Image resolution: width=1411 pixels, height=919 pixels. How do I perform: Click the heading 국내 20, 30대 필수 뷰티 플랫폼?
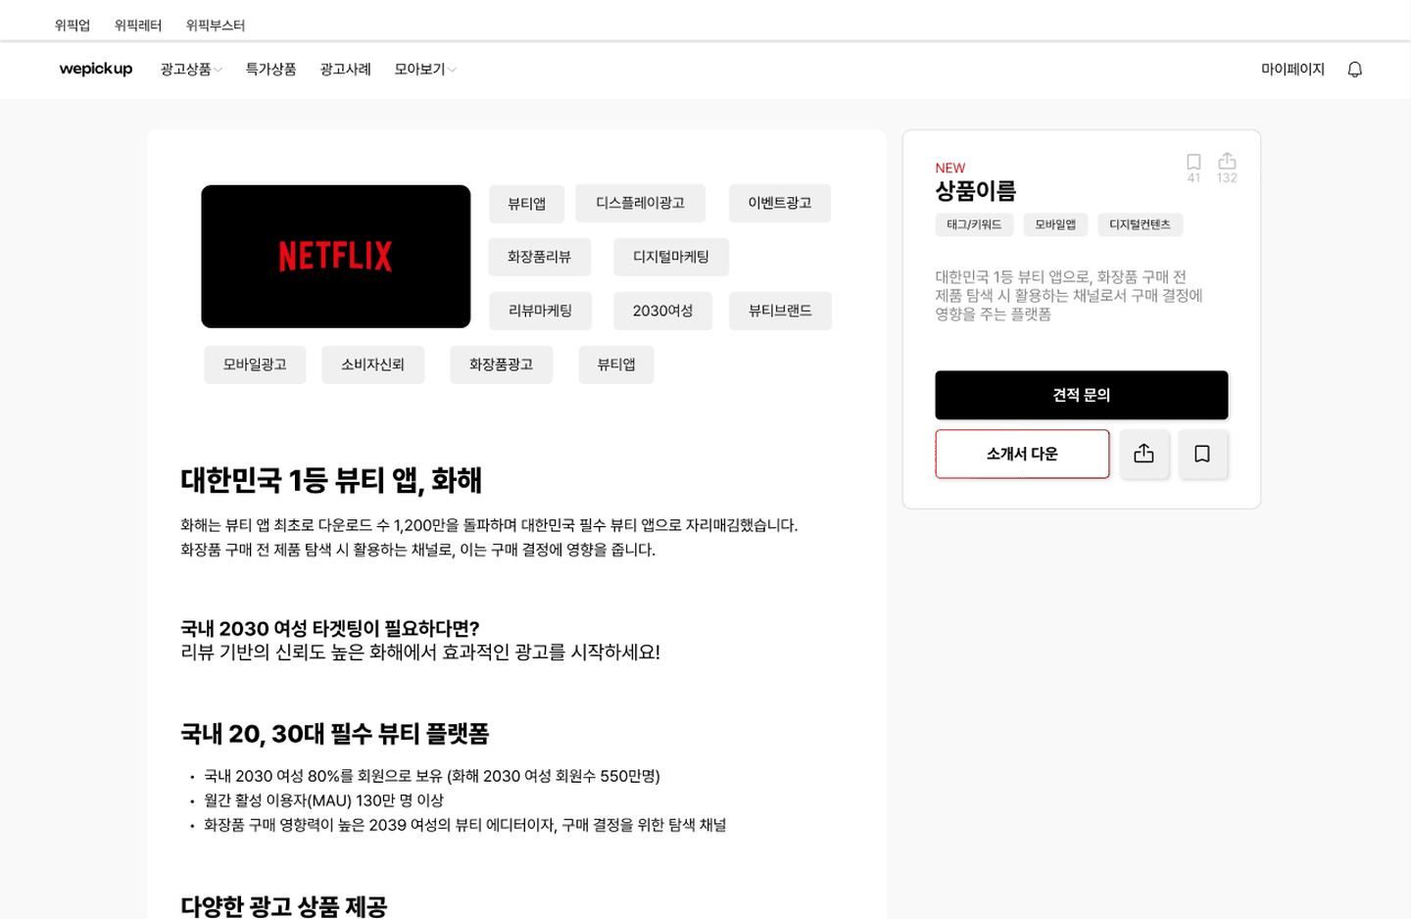click(x=335, y=734)
